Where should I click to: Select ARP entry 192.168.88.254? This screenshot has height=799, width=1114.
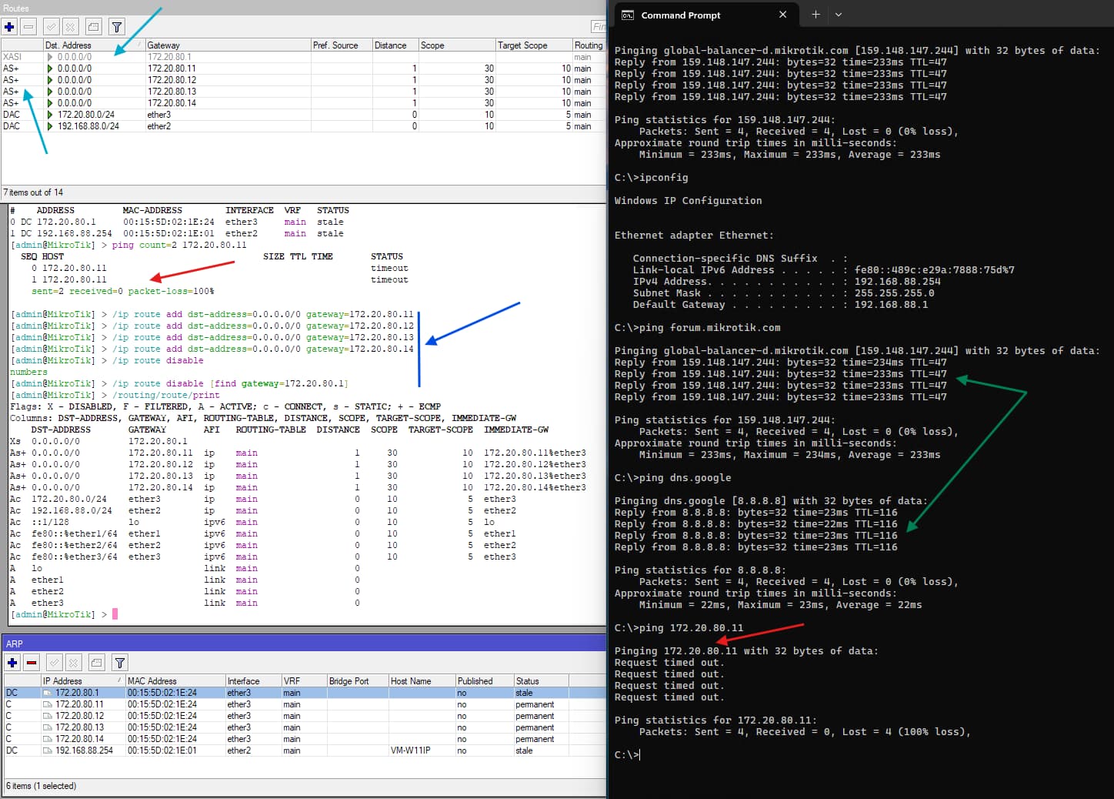pyautogui.click(x=84, y=751)
